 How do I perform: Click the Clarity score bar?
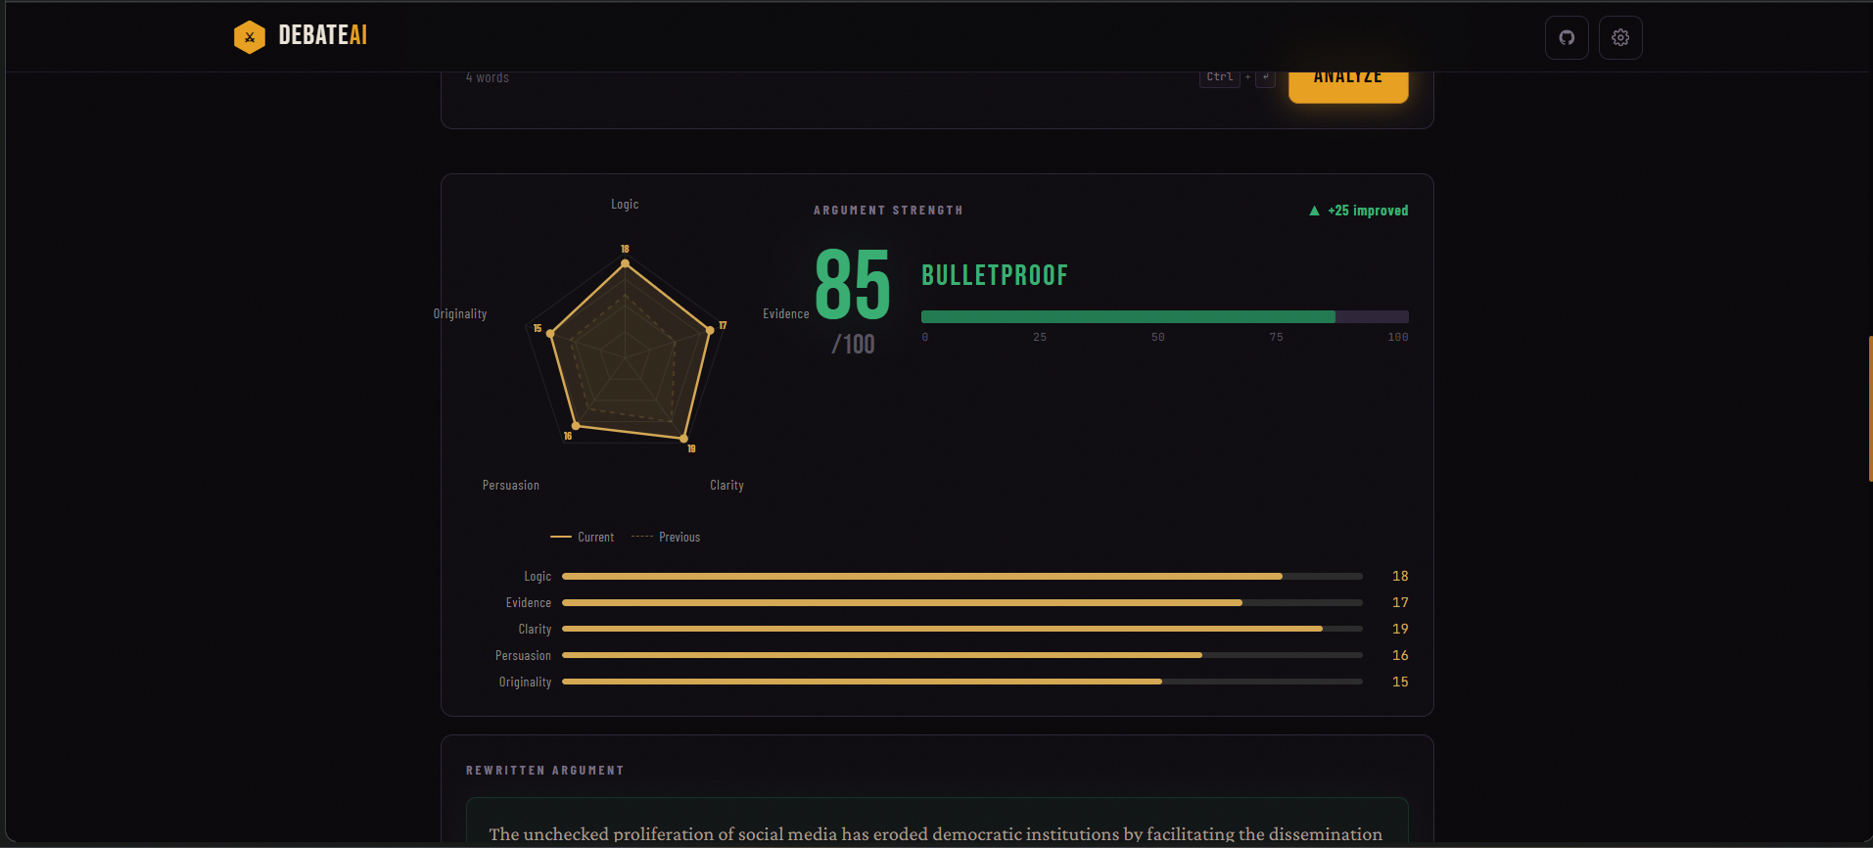pos(962,630)
